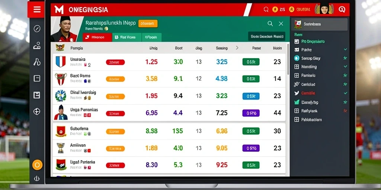
Task: Click the white M logo in header
Action: [59, 9]
